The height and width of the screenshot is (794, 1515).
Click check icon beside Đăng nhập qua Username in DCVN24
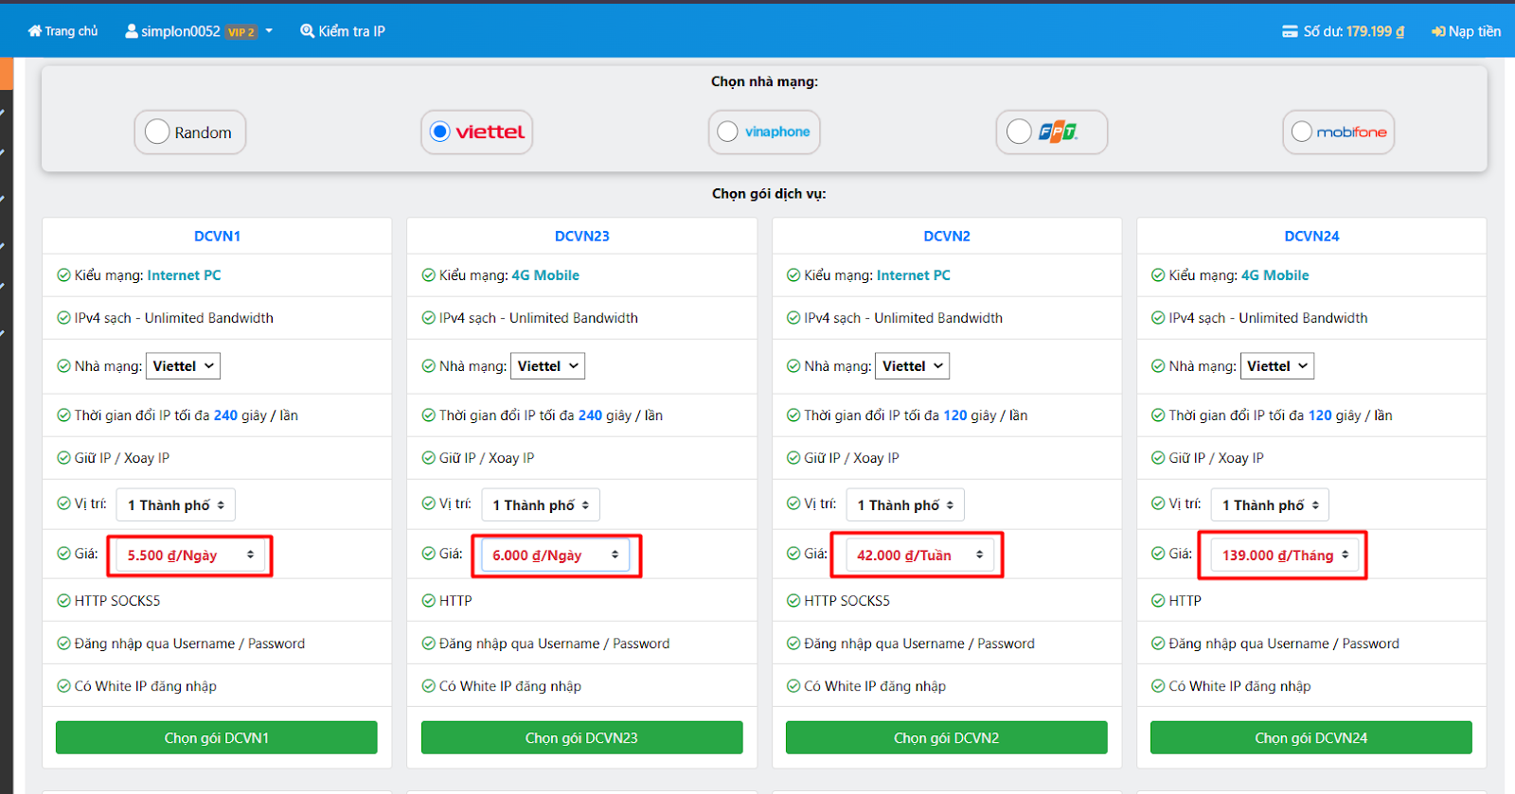coord(1158,644)
